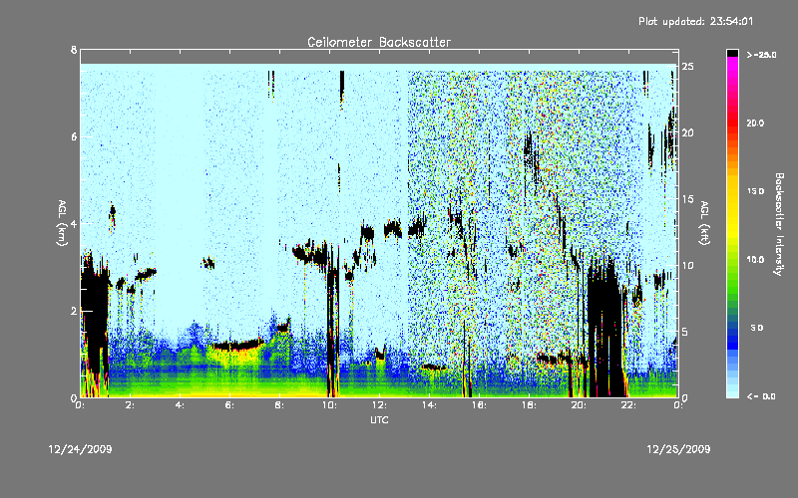Click the "8:" hour tick on UTC axis

tap(279, 405)
